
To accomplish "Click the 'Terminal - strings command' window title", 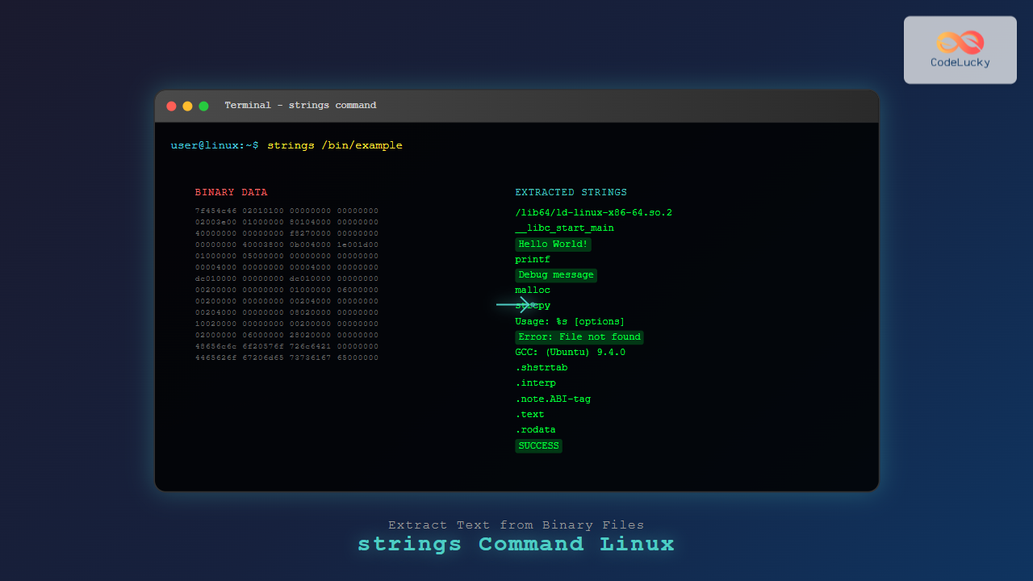I will click(x=300, y=106).
